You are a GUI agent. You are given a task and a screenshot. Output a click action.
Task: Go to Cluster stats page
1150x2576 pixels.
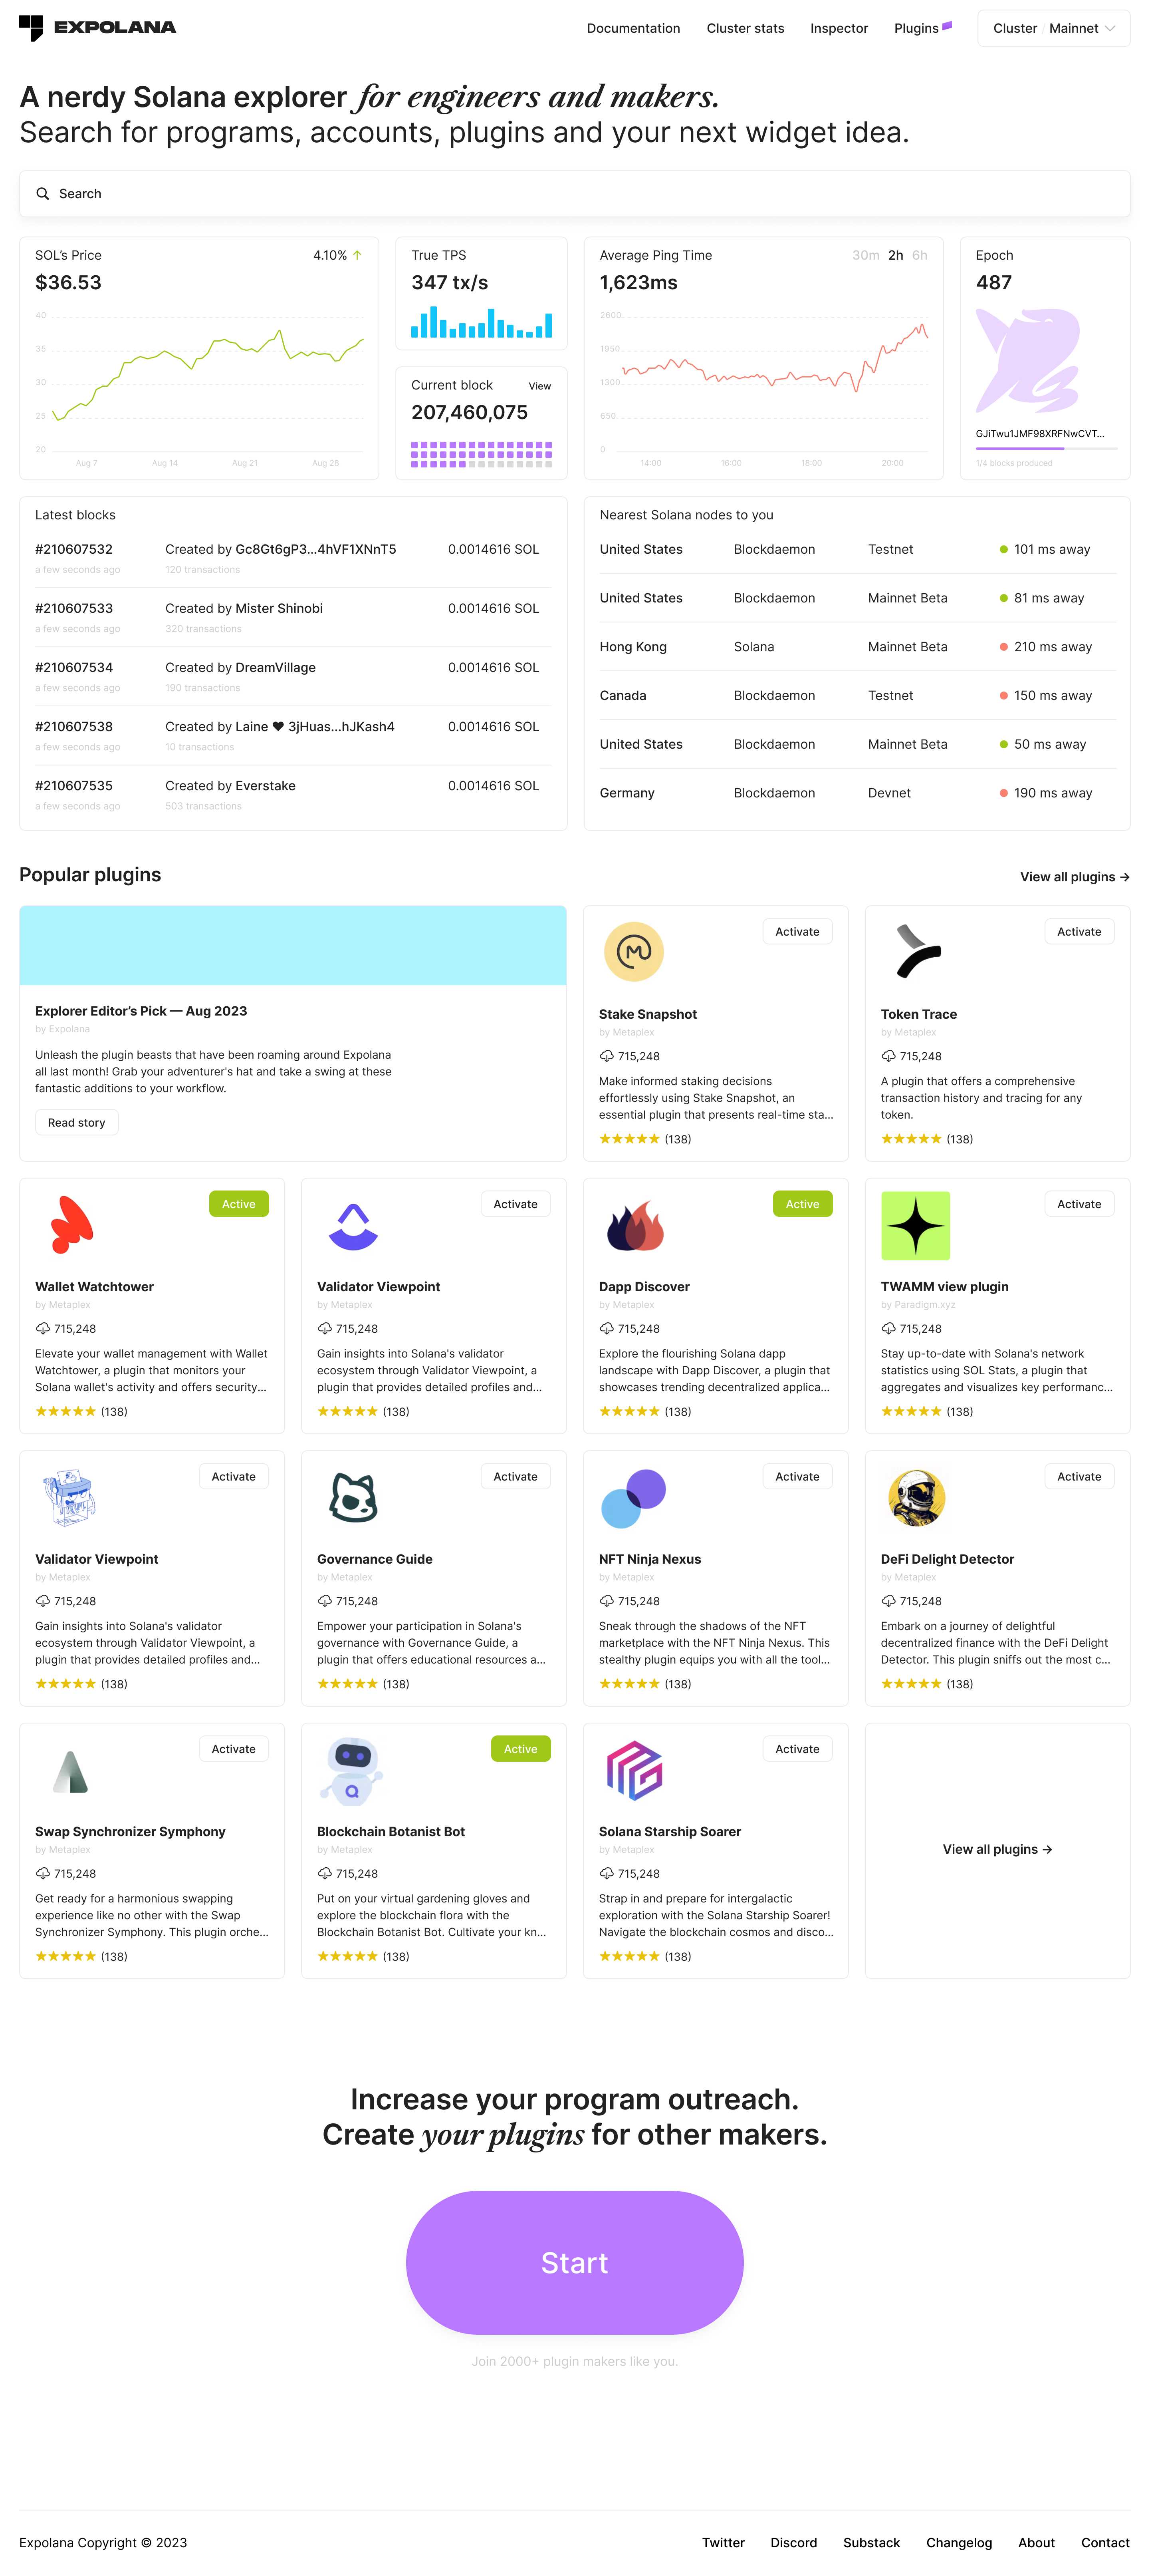(x=744, y=28)
